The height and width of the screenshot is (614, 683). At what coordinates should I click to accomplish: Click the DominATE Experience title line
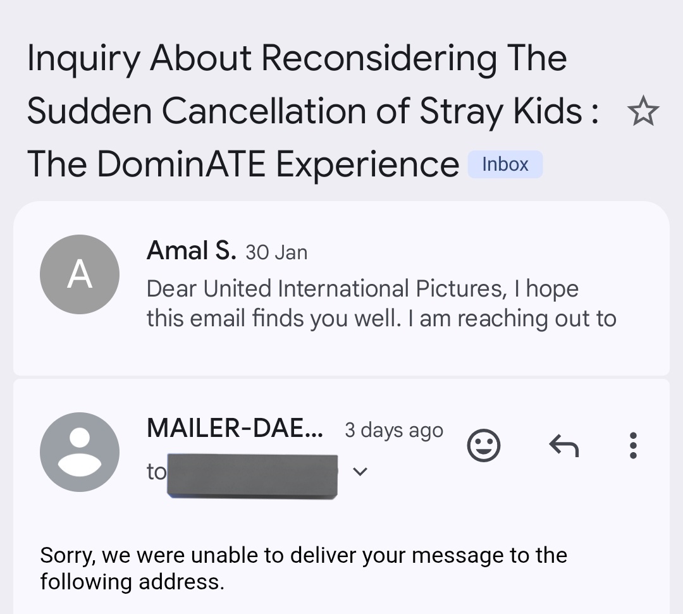[243, 164]
